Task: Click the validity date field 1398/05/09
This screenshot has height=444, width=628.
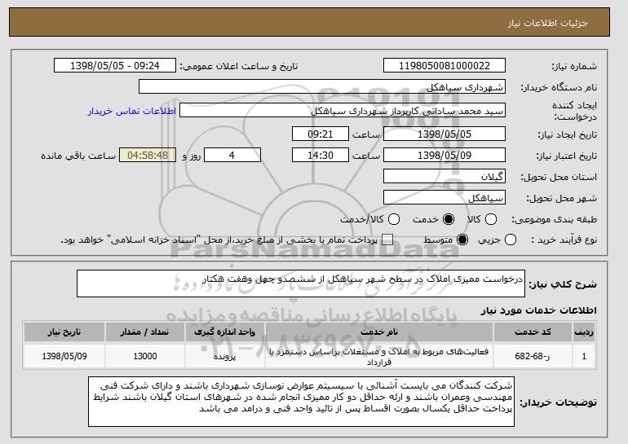Action: click(444, 156)
